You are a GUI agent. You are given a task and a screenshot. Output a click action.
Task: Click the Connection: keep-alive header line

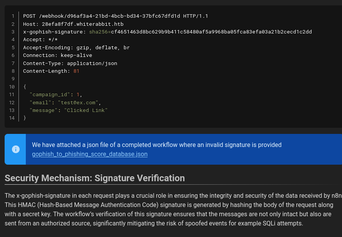[x=57, y=55]
